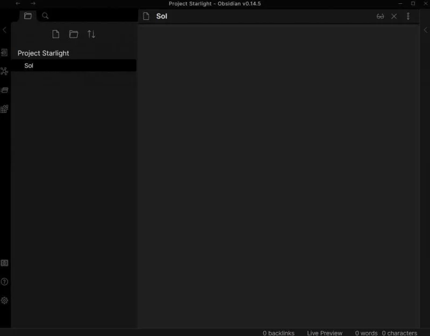Open another vault

(x=4, y=263)
